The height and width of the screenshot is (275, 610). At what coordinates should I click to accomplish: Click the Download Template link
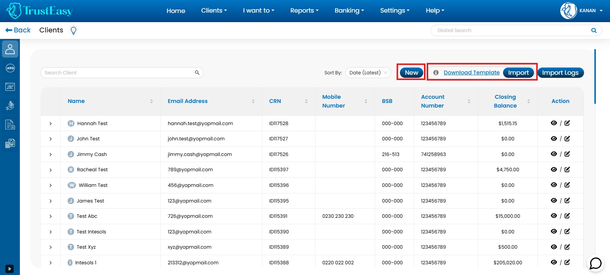(x=471, y=72)
